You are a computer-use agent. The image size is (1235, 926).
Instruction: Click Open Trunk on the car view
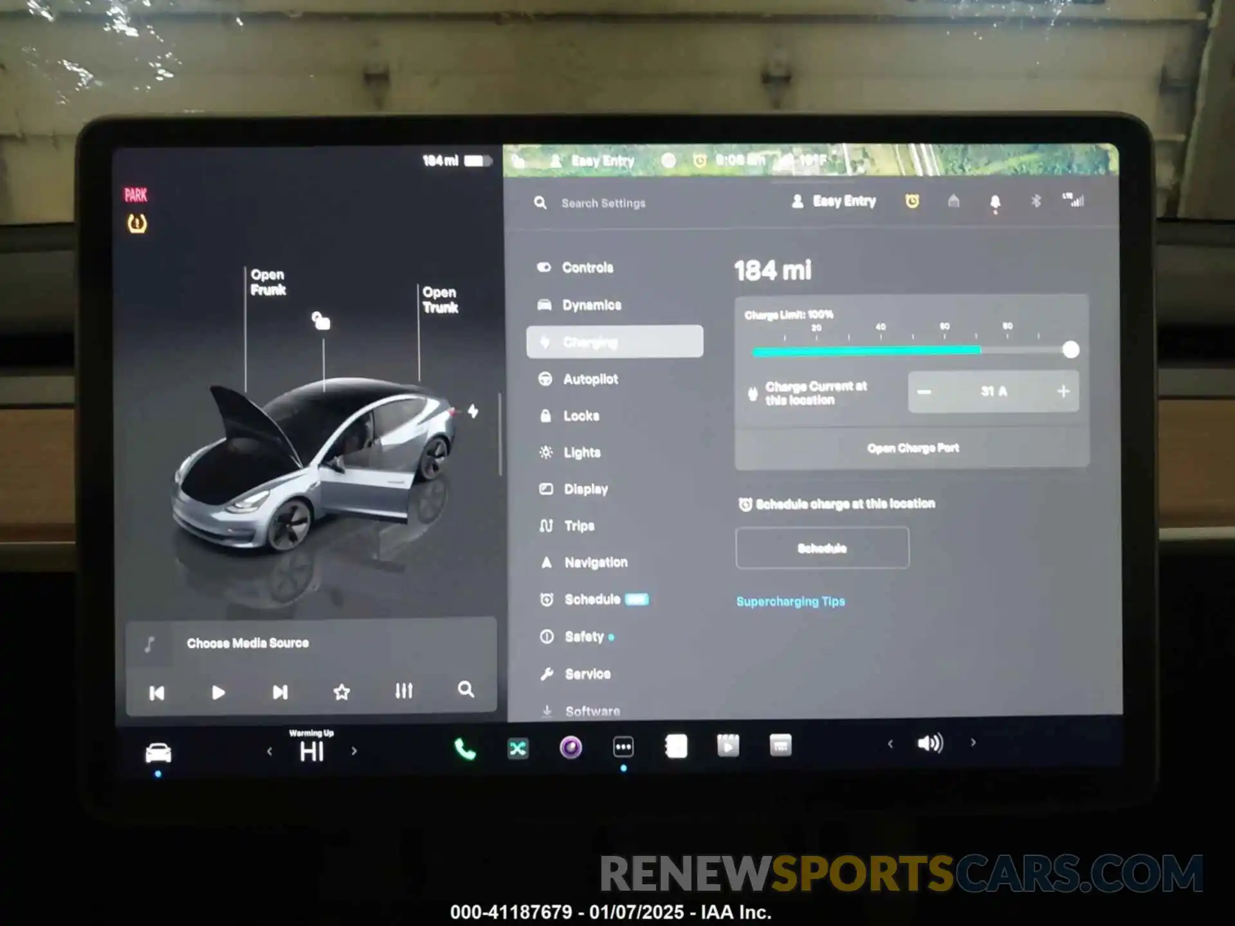pyautogui.click(x=440, y=300)
